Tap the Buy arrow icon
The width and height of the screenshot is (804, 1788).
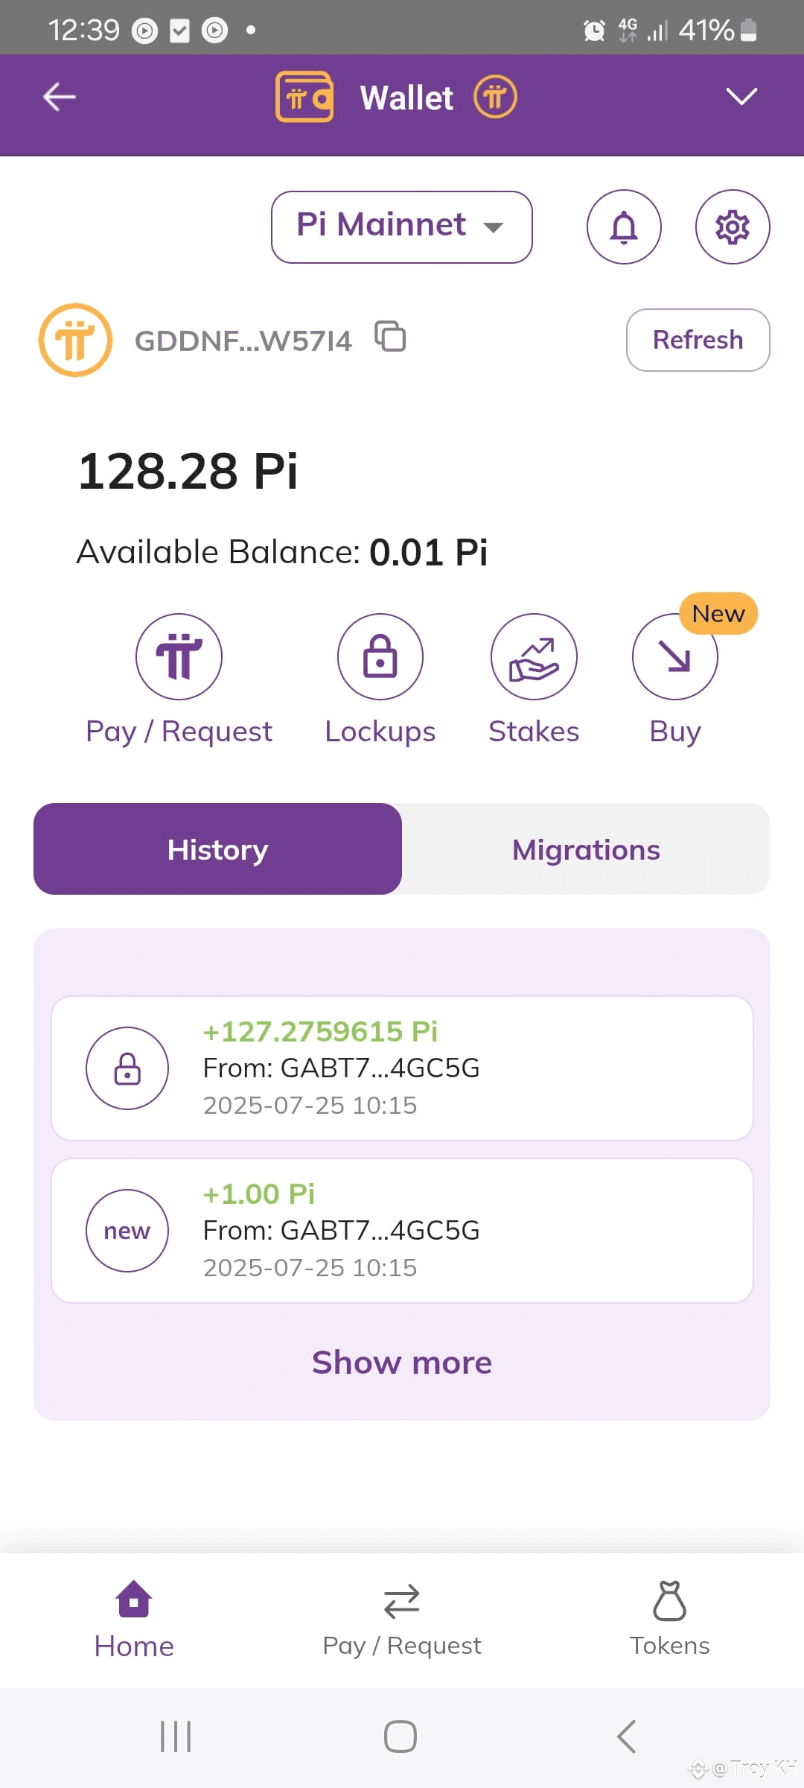pos(675,656)
